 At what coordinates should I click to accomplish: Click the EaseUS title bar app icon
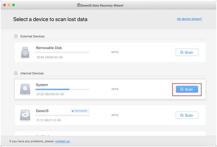[x=78, y=5]
